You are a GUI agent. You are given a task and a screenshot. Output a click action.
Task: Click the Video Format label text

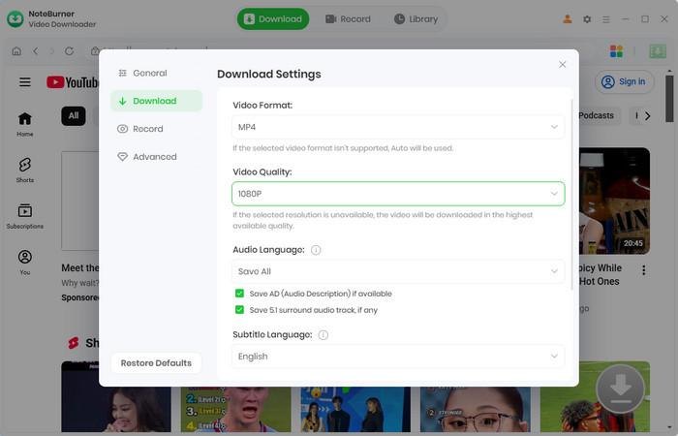262,105
